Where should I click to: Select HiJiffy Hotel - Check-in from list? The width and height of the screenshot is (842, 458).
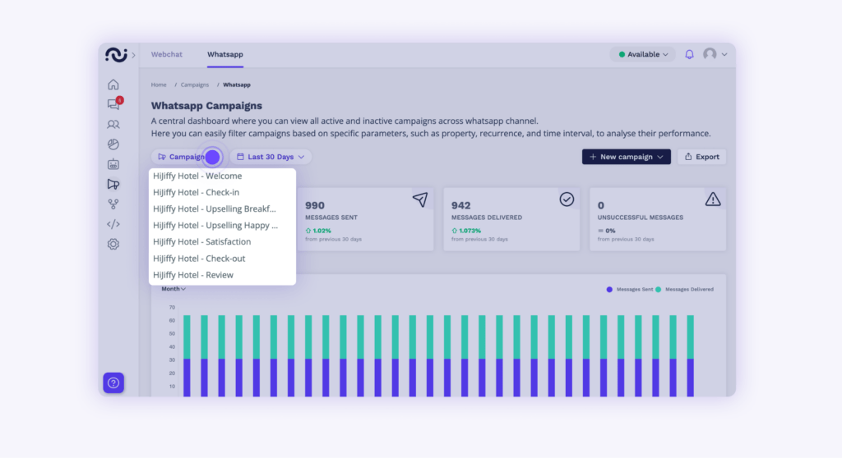click(196, 192)
